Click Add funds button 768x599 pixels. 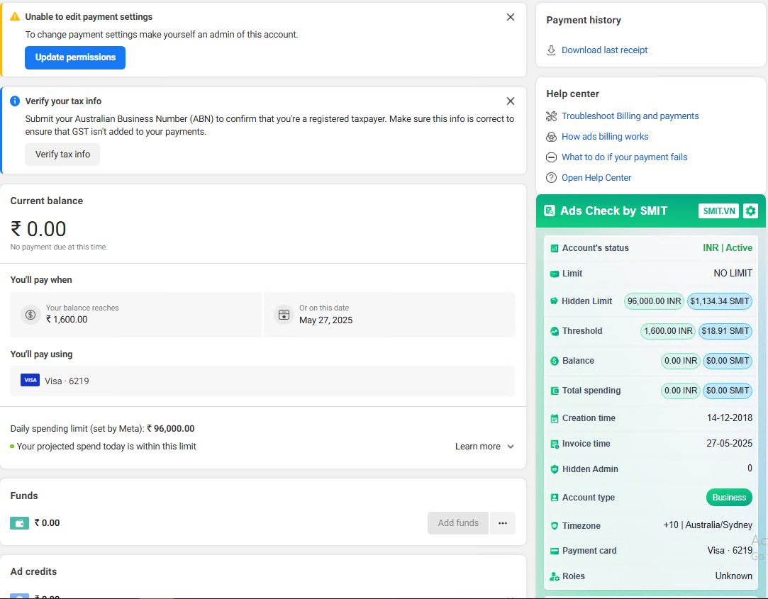[x=458, y=523]
